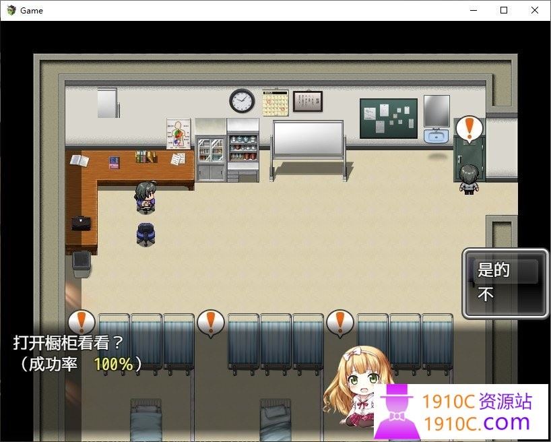The height and width of the screenshot is (442, 551).
Task: Click the exclamation bubble over the middle bed row
Action: point(209,323)
